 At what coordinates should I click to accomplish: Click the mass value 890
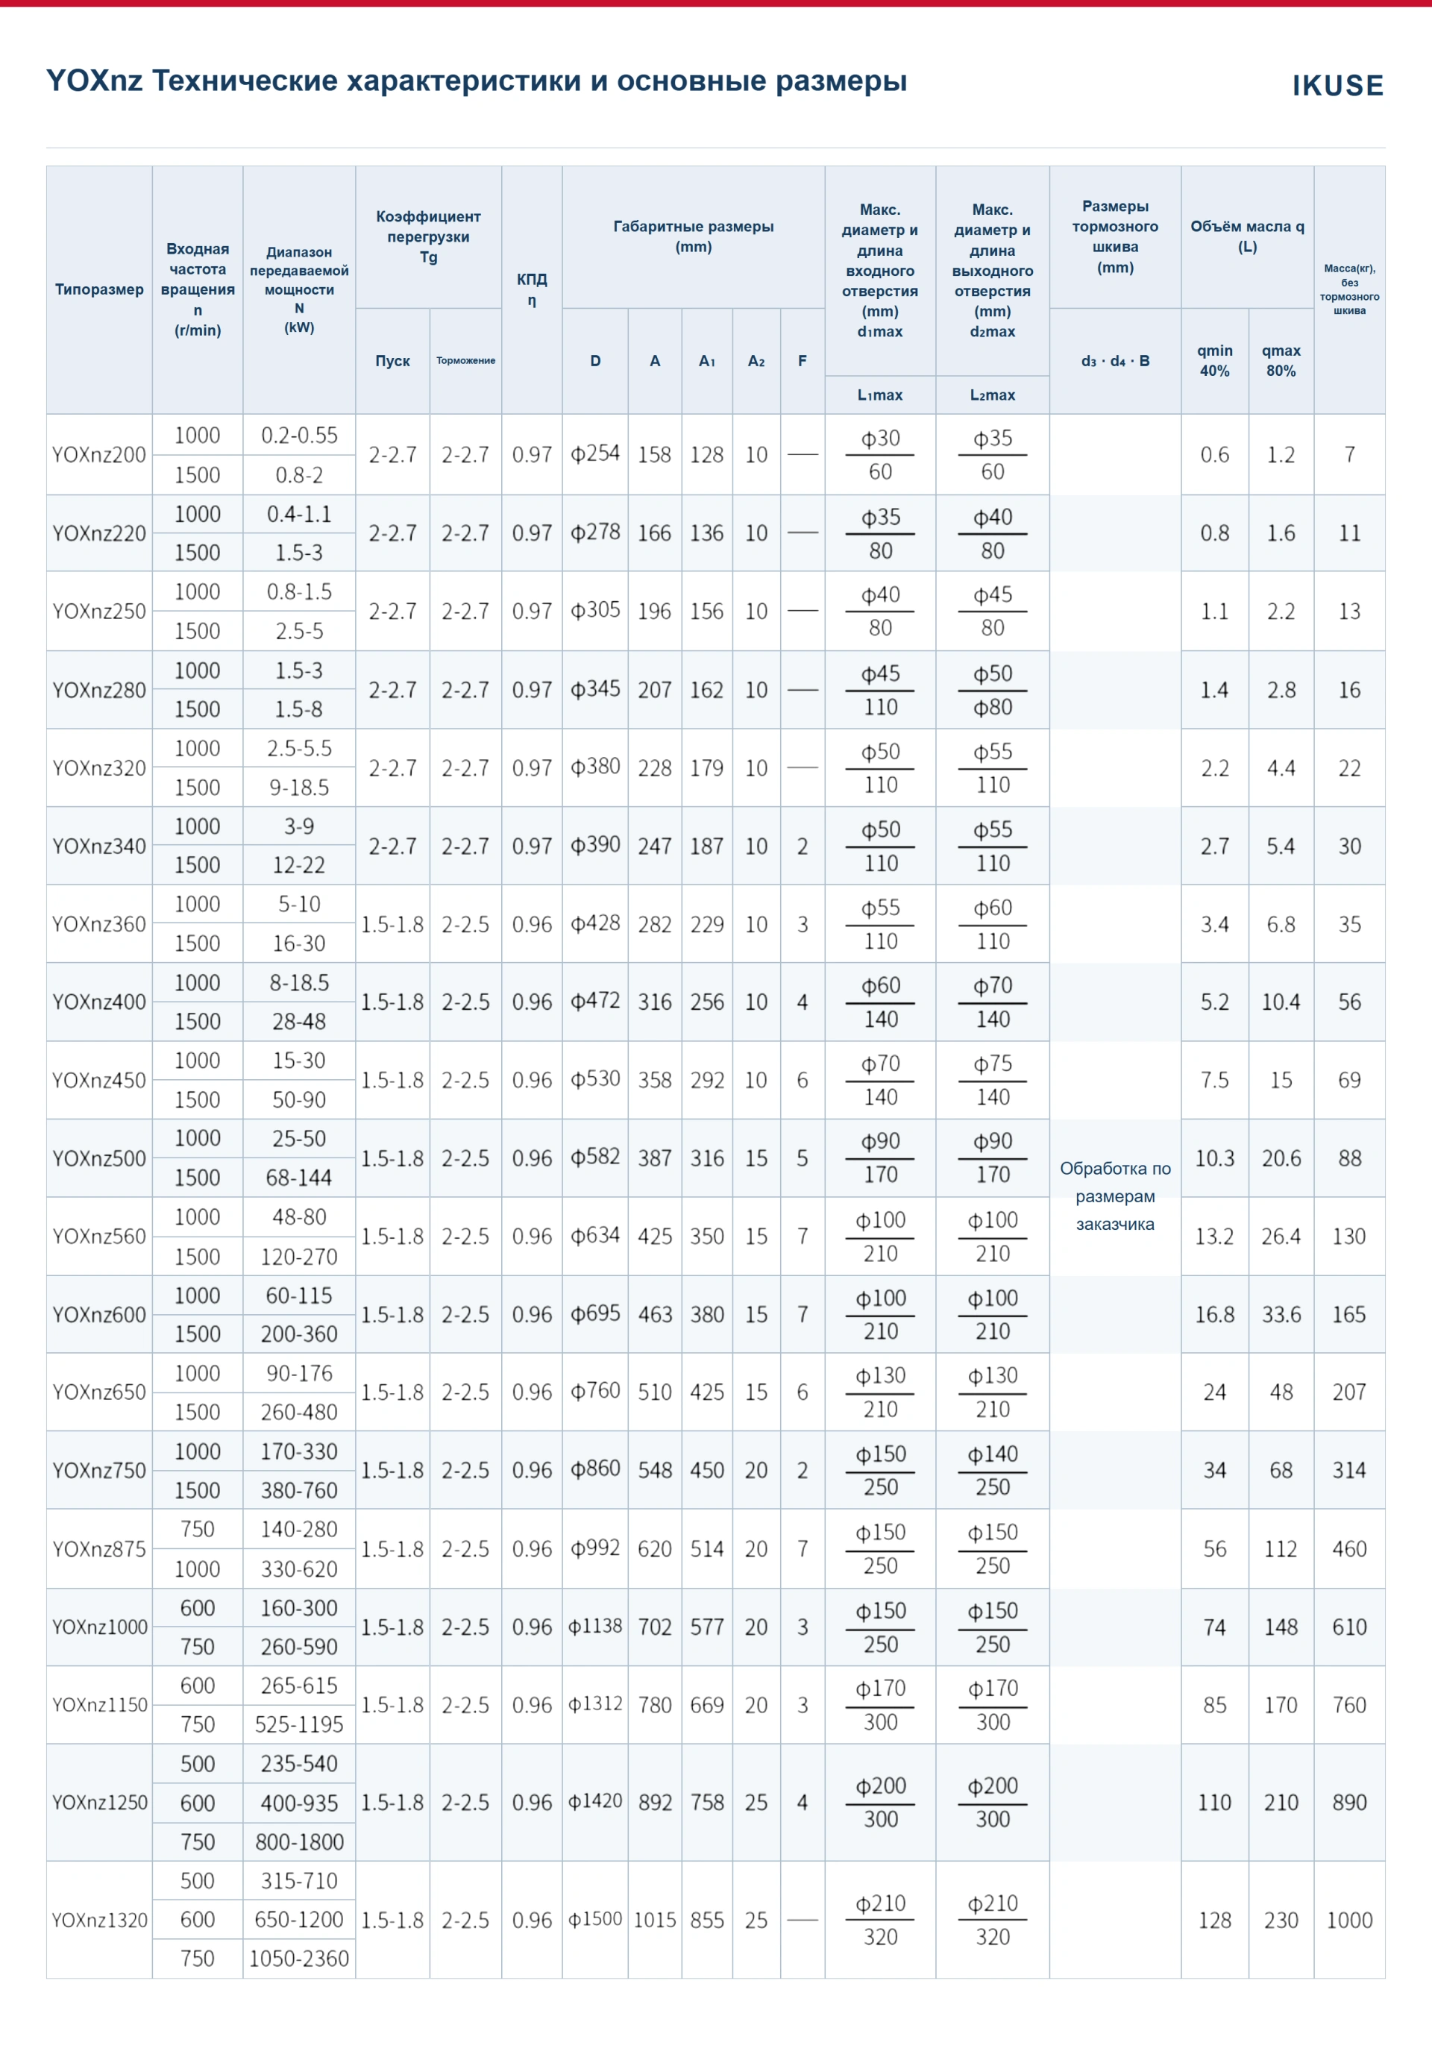pos(1349,1802)
